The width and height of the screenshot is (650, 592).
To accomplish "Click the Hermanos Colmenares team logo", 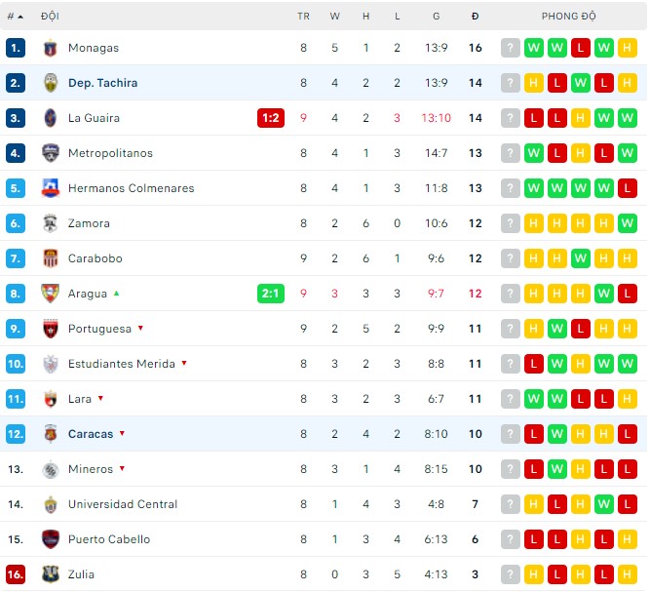I will pos(51,188).
